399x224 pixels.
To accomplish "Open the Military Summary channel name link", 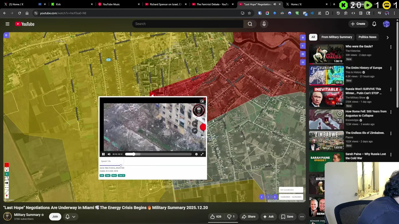I will click(x=27, y=215).
